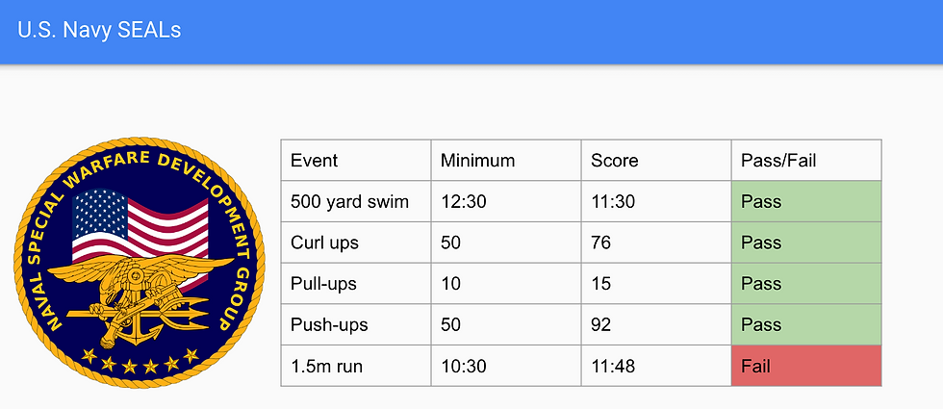Viewport: 943px width, 409px height.
Task: Select the score 76 for Curl ups
Action: click(x=656, y=243)
